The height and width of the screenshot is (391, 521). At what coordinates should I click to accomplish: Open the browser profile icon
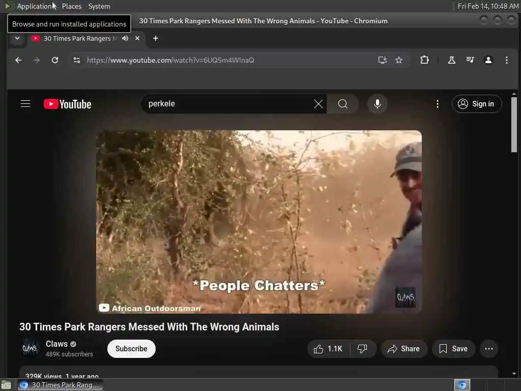[488, 60]
